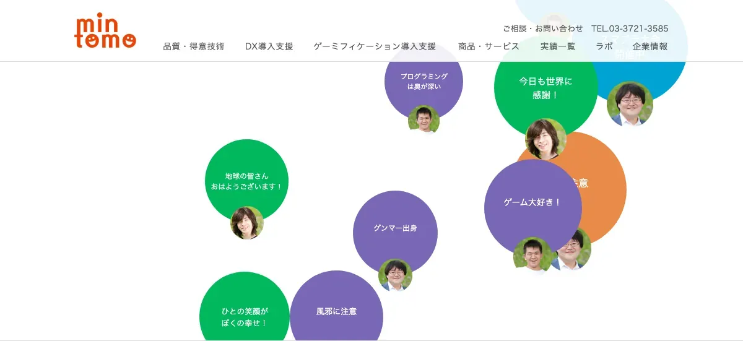Click the グンマー出身 purple bubble
The width and height of the screenshot is (743, 341).
click(395, 233)
